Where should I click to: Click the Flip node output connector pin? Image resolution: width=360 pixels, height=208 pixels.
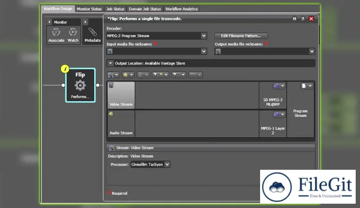(98, 85)
